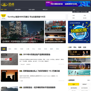
Task: Click the label badge before 四季酒店 headline
Action: [21, 71]
